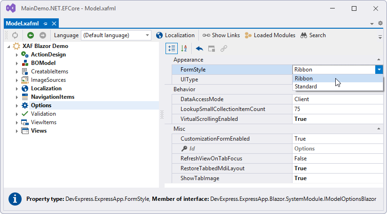
Task: Collapse the XAF Blazor Demo root node
Action: (x=8, y=47)
